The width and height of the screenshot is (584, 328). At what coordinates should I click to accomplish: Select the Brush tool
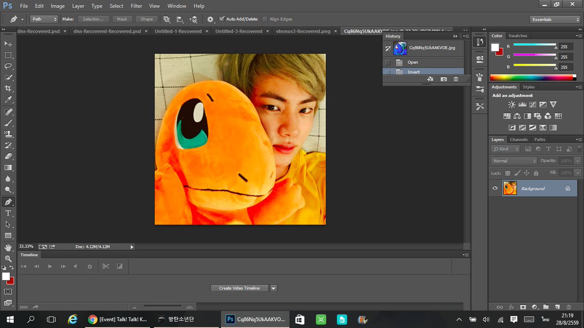click(x=8, y=122)
